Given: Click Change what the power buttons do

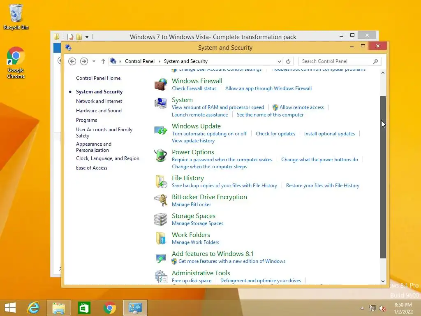Looking at the screenshot, I should [319, 160].
